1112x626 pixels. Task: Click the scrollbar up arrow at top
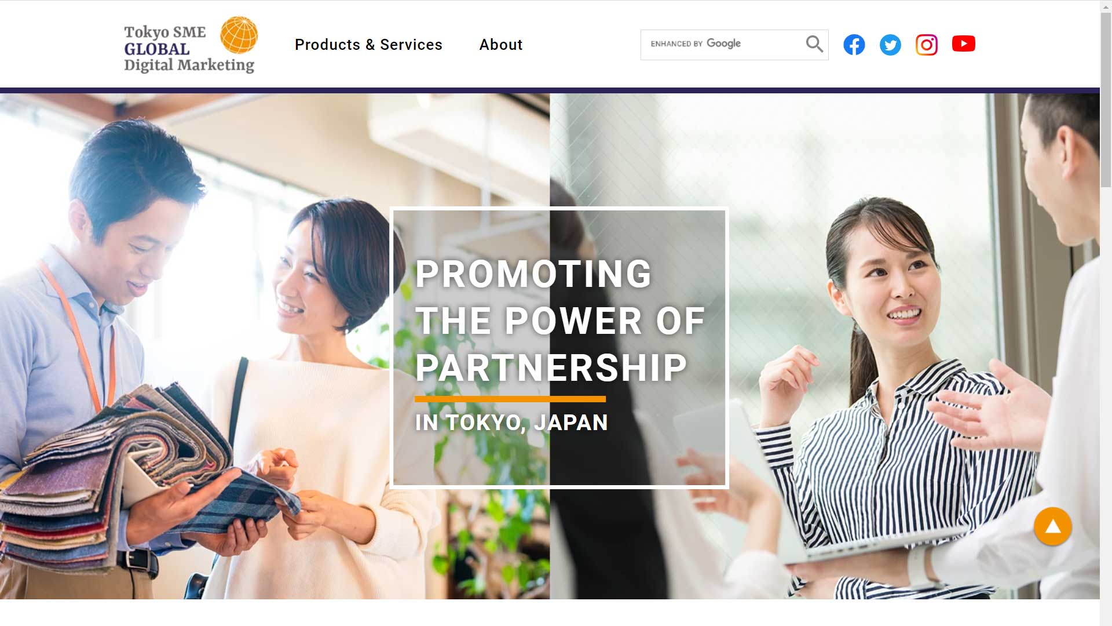(x=1106, y=5)
